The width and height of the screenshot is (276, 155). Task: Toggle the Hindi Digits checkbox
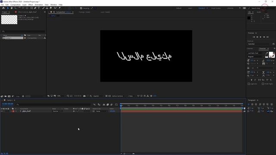[x=263, y=84]
